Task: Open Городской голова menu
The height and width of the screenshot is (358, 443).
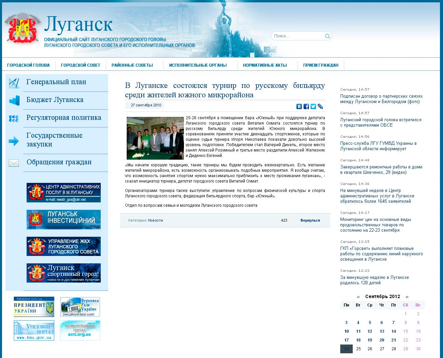Action: click(28, 65)
